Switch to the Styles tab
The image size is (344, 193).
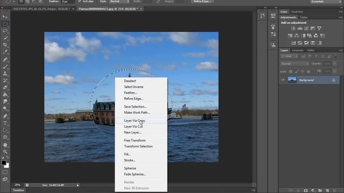coord(304,17)
